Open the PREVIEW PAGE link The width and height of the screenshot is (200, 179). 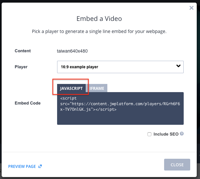point(22,166)
